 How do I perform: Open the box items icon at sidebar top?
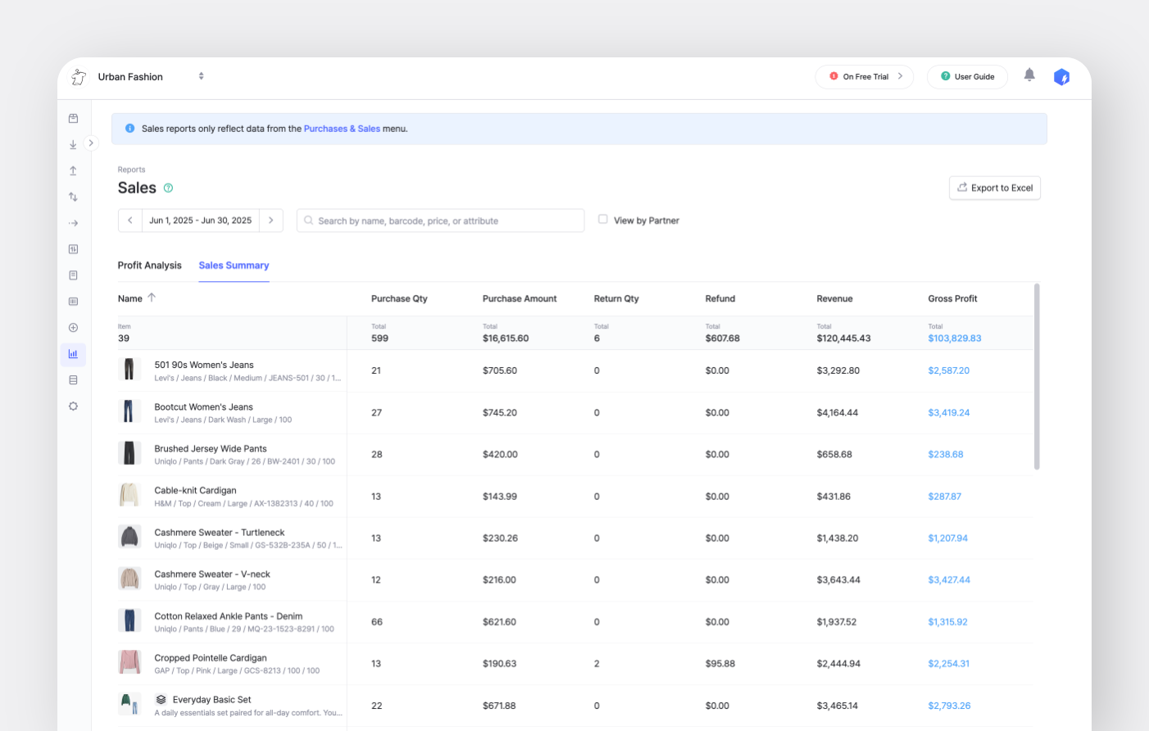[x=73, y=119]
